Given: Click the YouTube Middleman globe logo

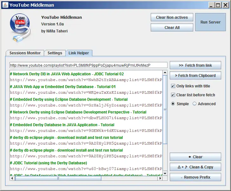Looking at the screenshot, I should 20,28.
